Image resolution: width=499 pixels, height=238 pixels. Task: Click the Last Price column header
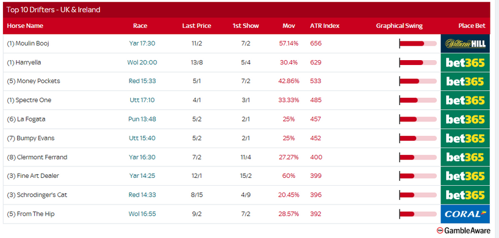point(197,25)
